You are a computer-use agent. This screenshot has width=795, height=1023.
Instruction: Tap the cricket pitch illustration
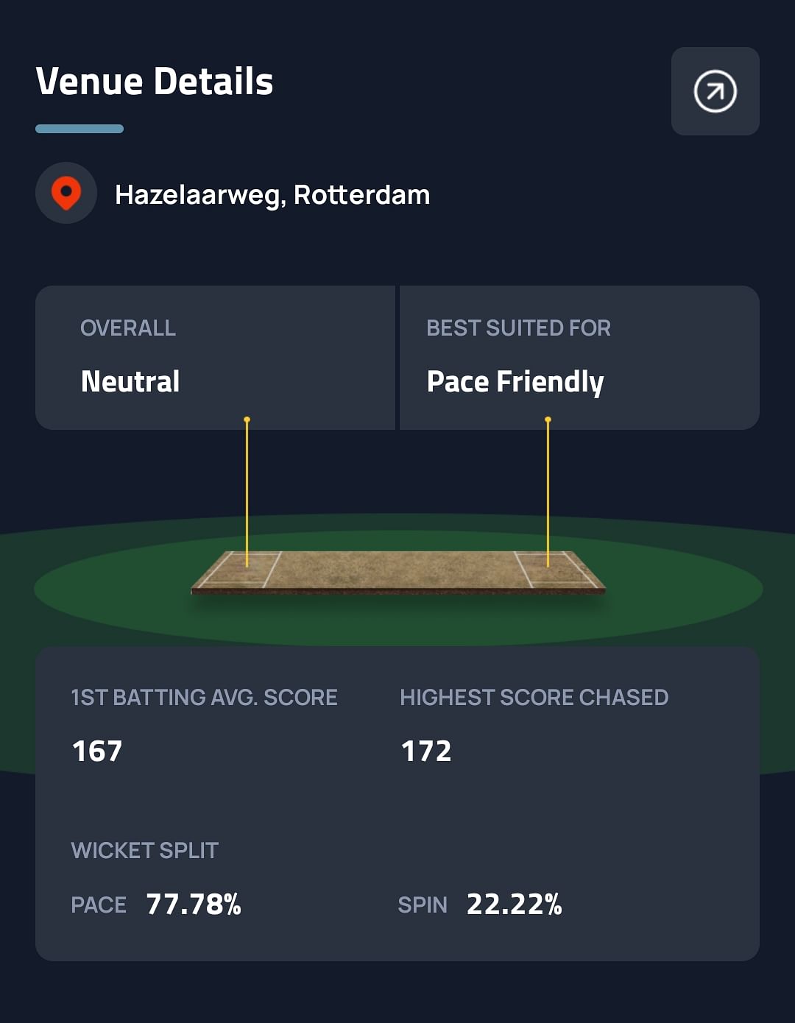click(x=397, y=572)
